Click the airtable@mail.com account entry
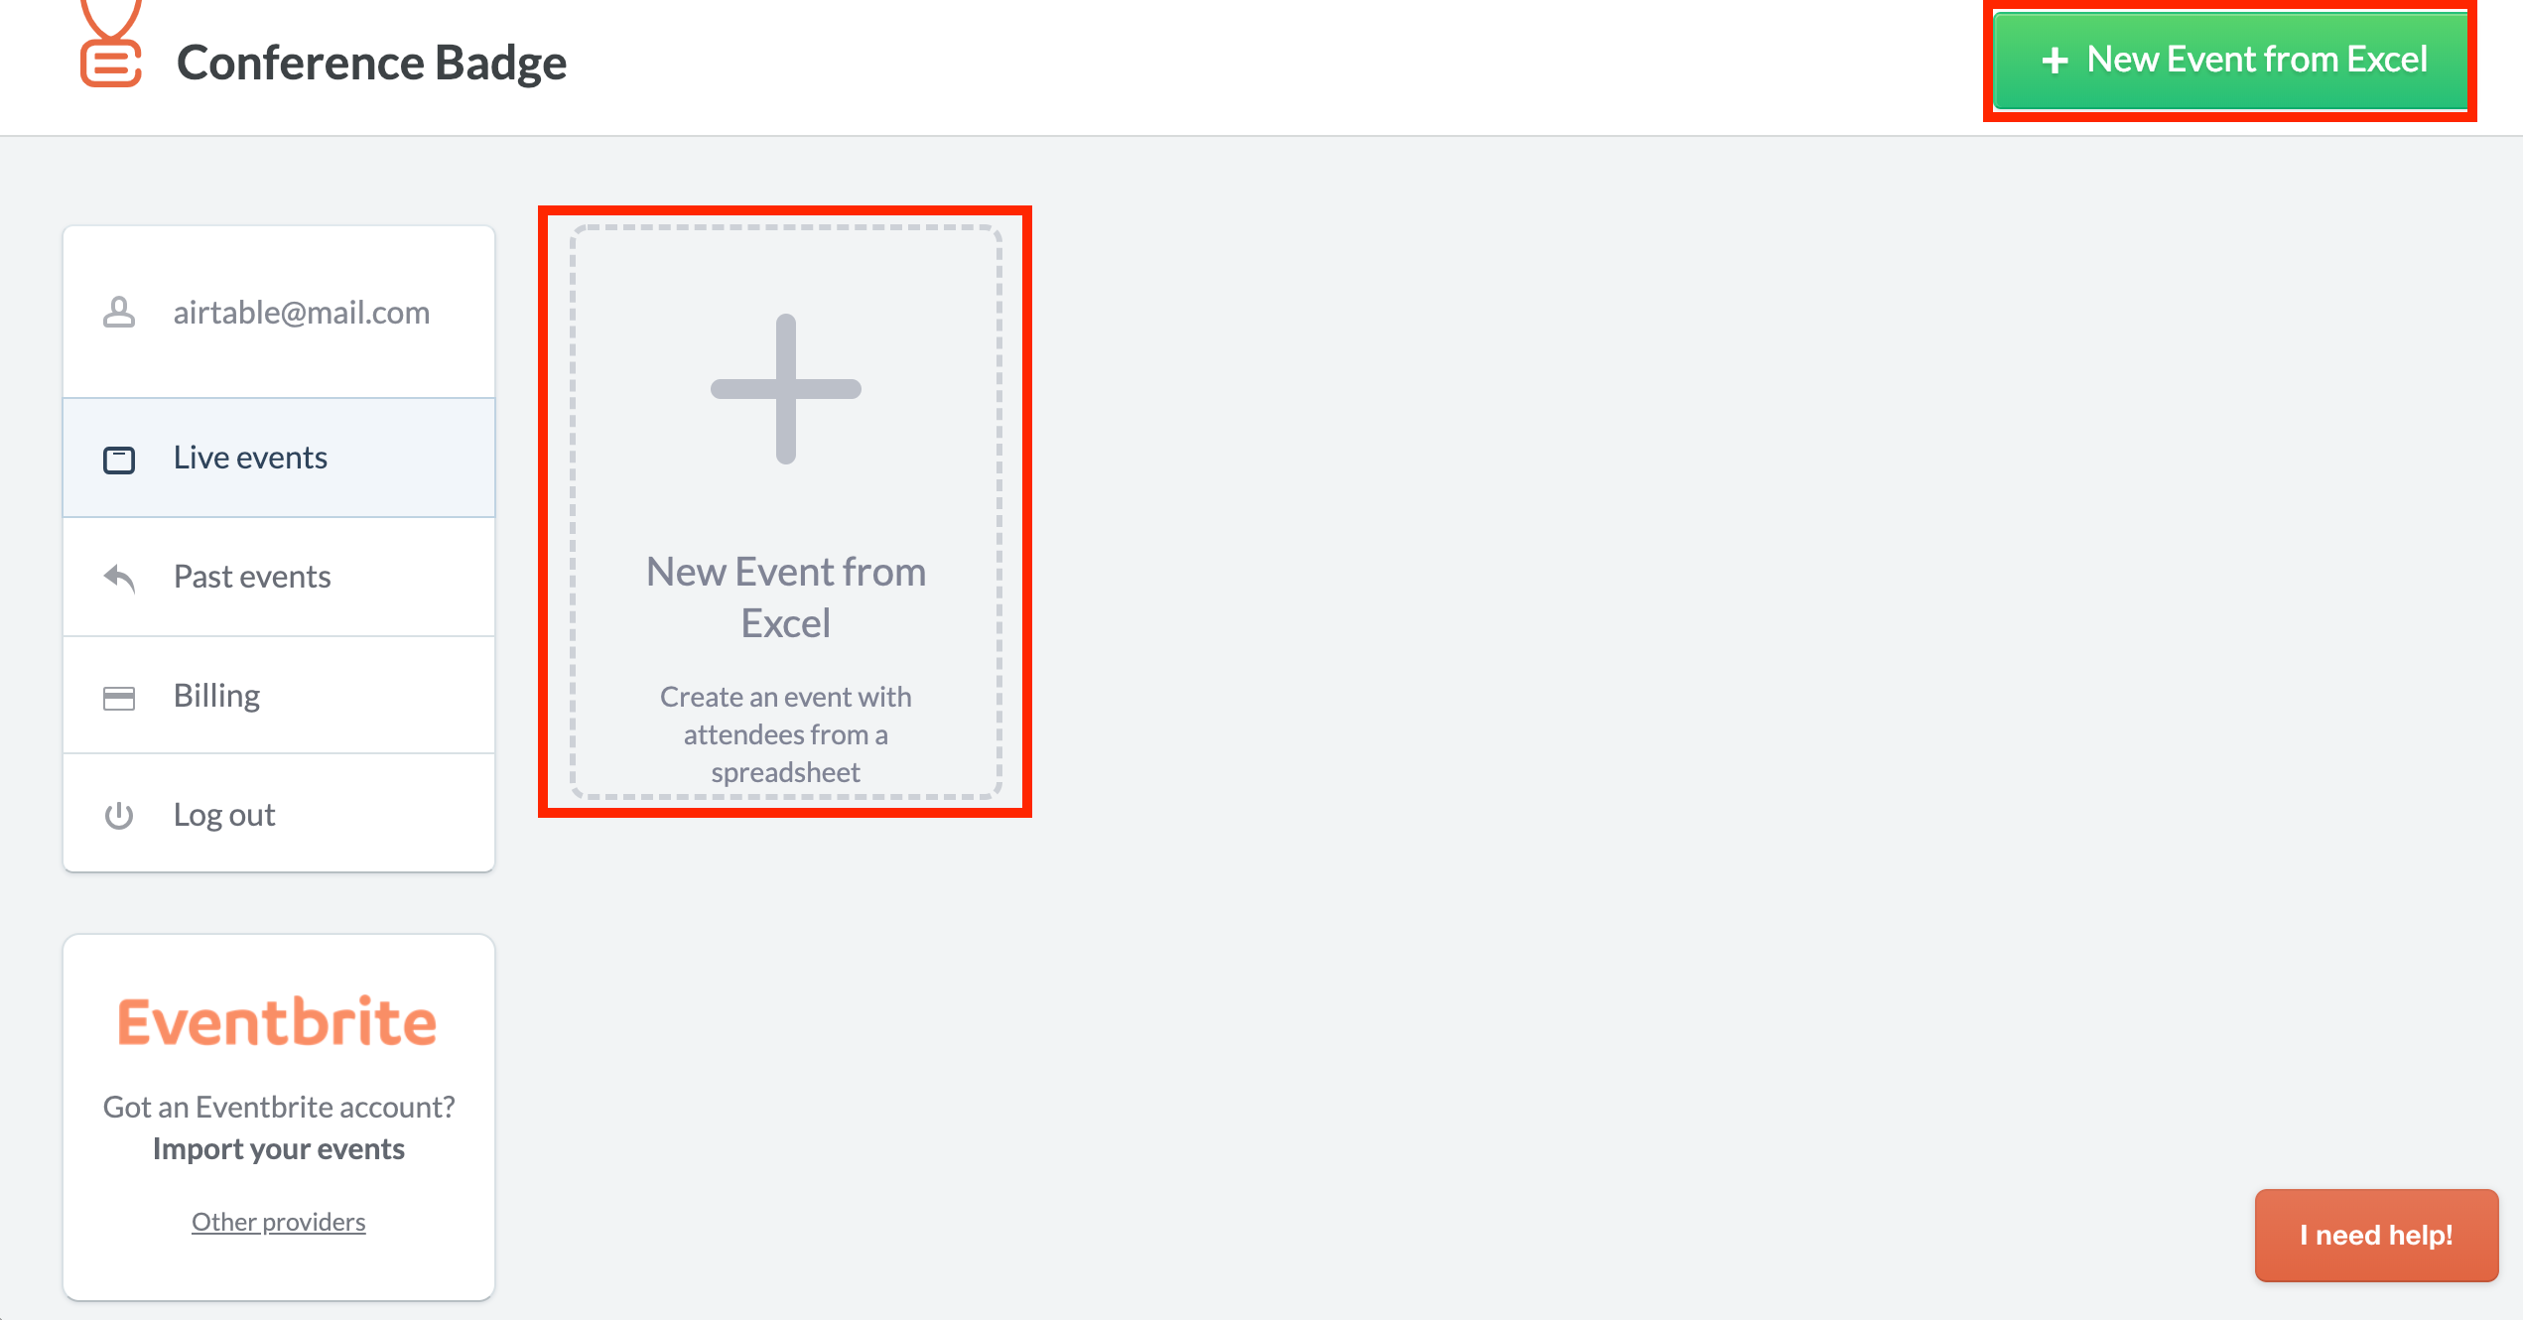The image size is (2523, 1320). tap(279, 313)
